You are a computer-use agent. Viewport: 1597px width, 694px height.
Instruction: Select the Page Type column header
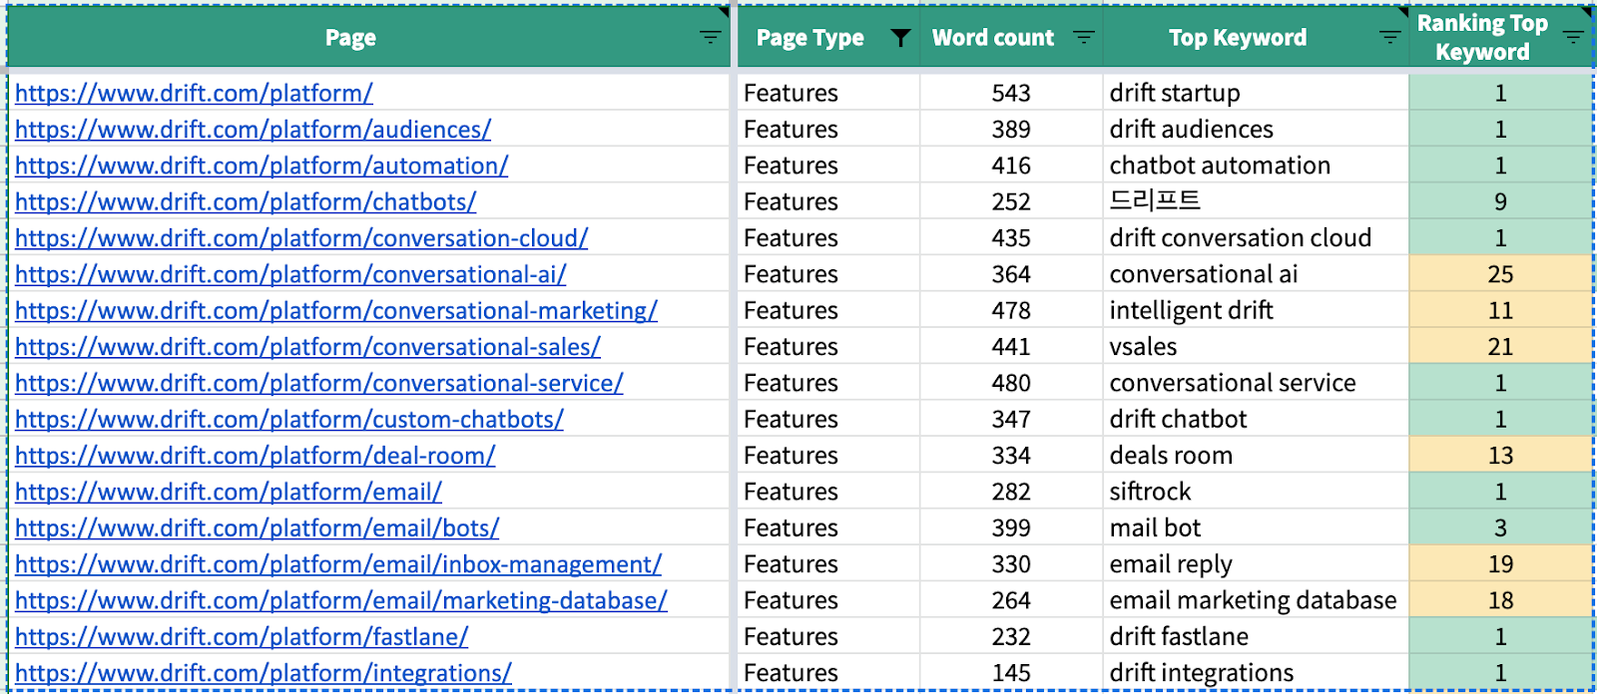coord(828,38)
